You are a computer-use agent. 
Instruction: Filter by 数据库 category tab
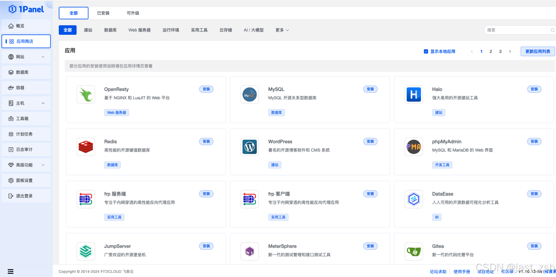[x=110, y=30]
